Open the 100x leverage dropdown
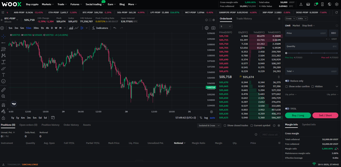 (x=302, y=18)
